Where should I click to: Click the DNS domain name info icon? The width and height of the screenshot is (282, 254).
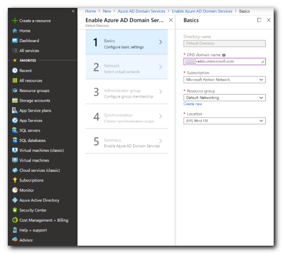(x=224, y=55)
